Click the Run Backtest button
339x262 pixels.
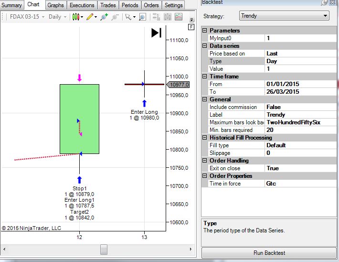tap(269, 253)
